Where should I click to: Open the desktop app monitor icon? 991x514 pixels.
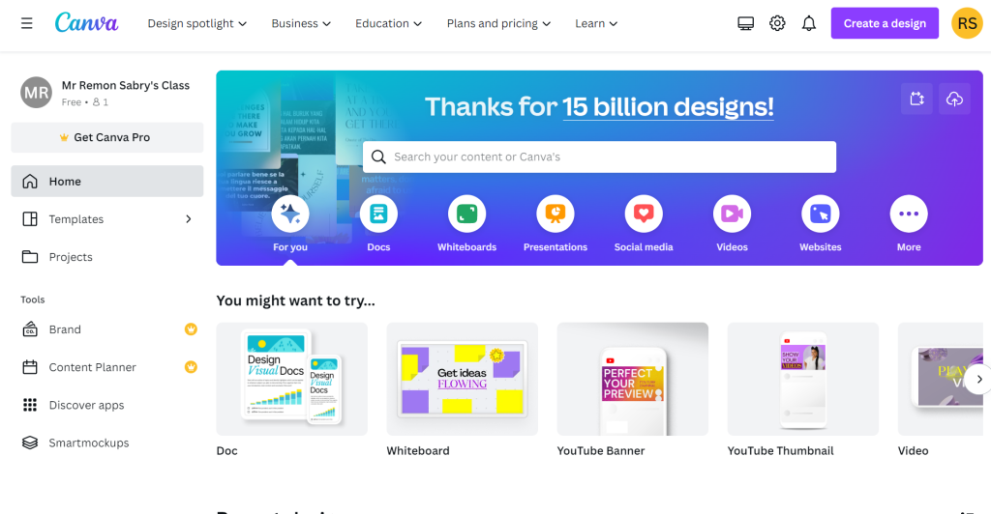pyautogui.click(x=746, y=23)
